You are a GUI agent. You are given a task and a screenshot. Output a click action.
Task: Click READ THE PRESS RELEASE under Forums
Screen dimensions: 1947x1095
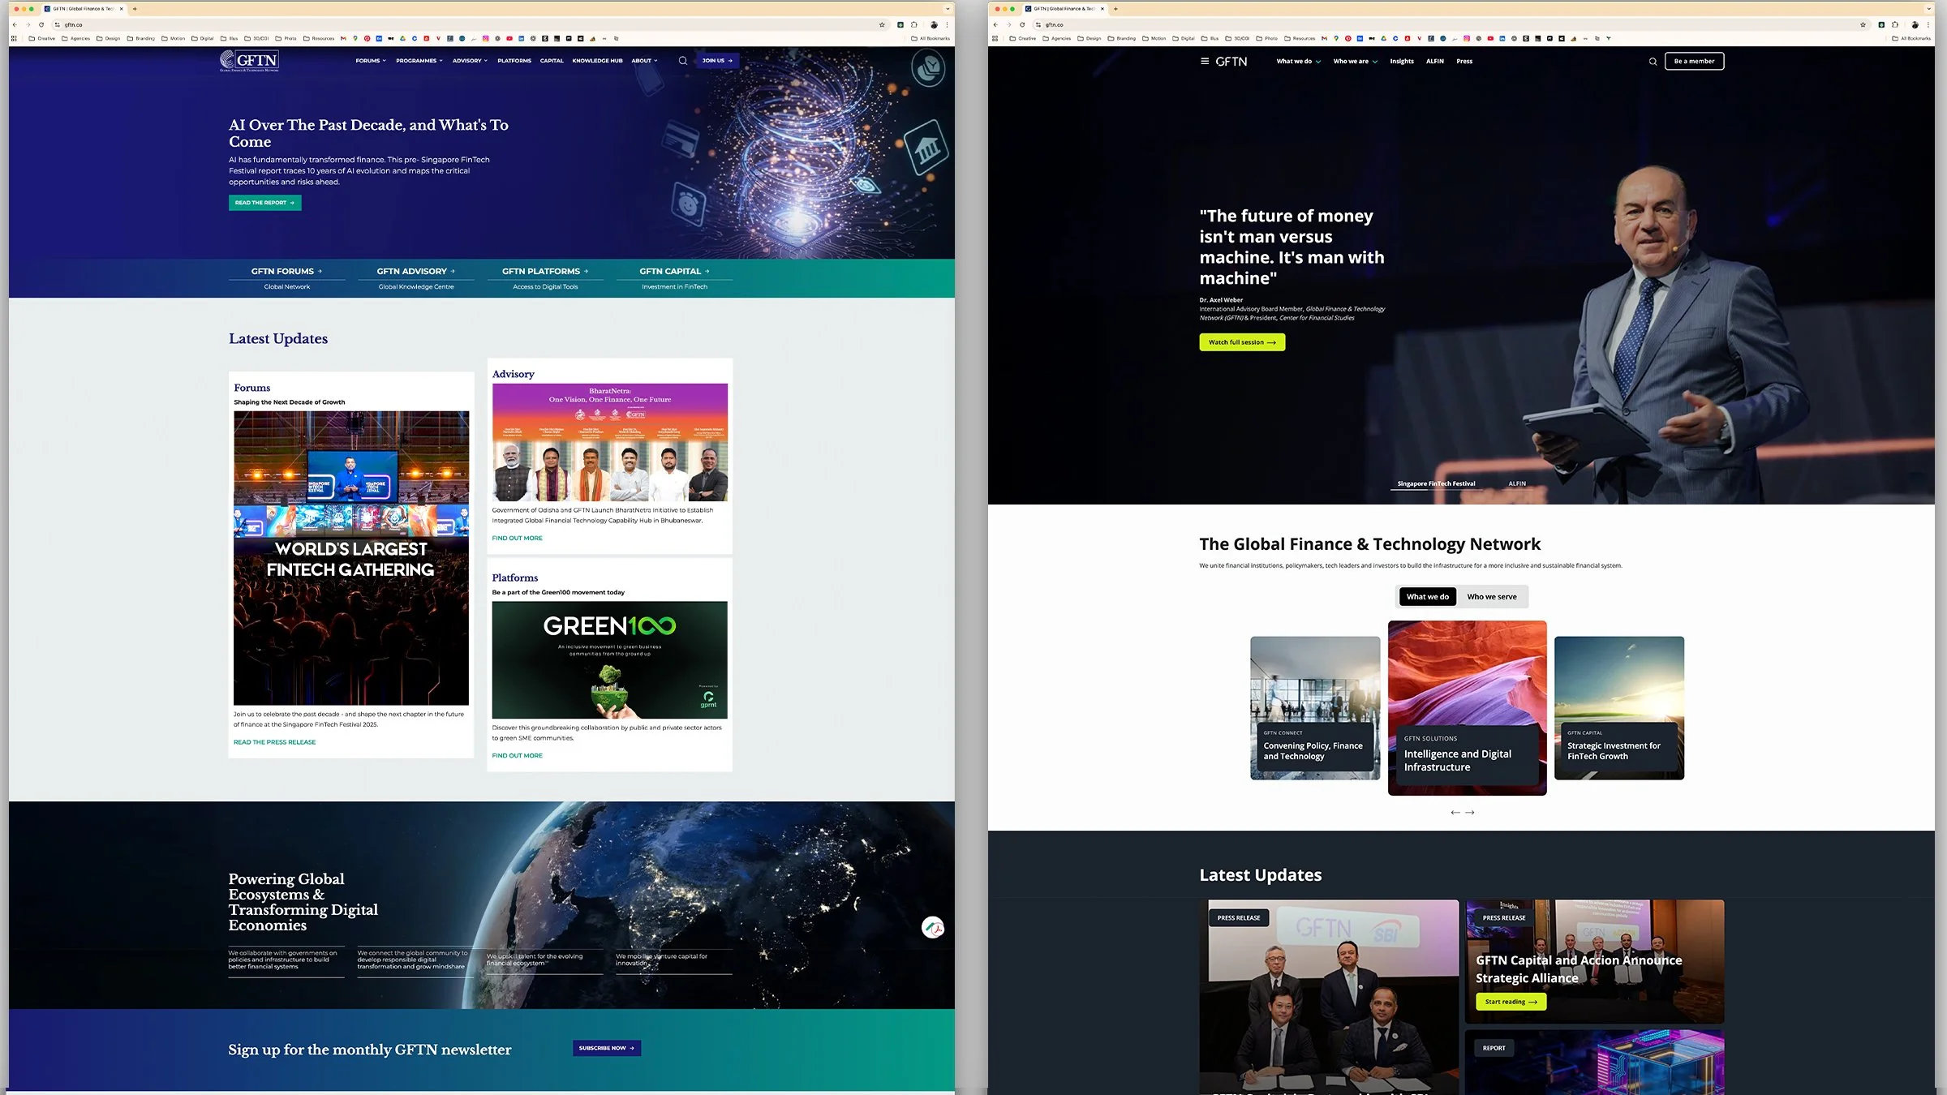(275, 742)
